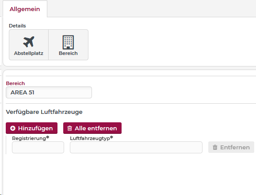Focus the Registrierung input field
Viewport: 256px width, 195px height.
click(38, 148)
